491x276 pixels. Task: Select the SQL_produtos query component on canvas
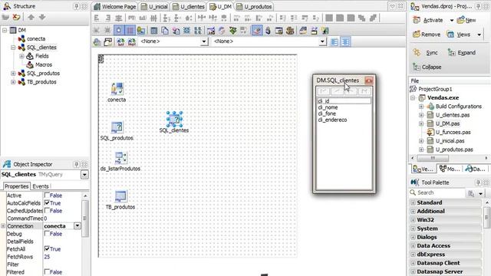(x=117, y=127)
